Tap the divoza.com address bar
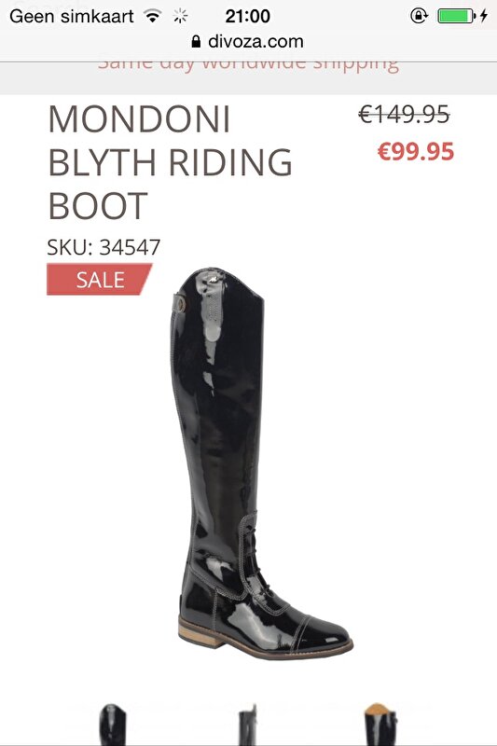This screenshot has height=746, width=497. point(248,42)
